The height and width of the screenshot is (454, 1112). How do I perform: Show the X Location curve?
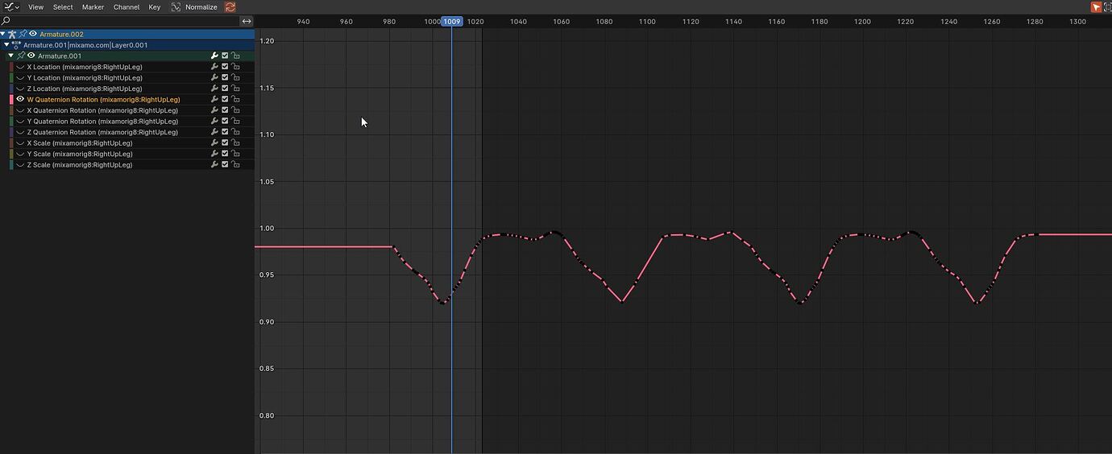(20, 67)
